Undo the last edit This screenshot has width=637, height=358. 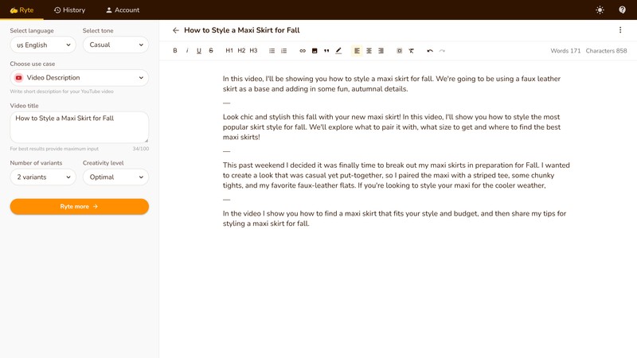430,51
